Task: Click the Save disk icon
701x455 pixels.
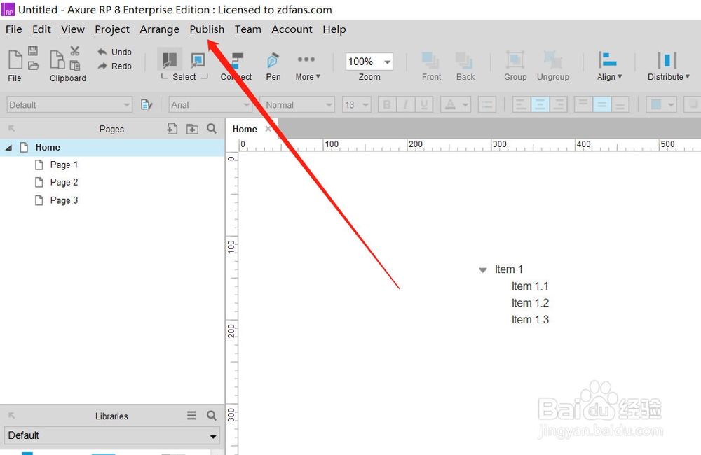Action: [33, 51]
